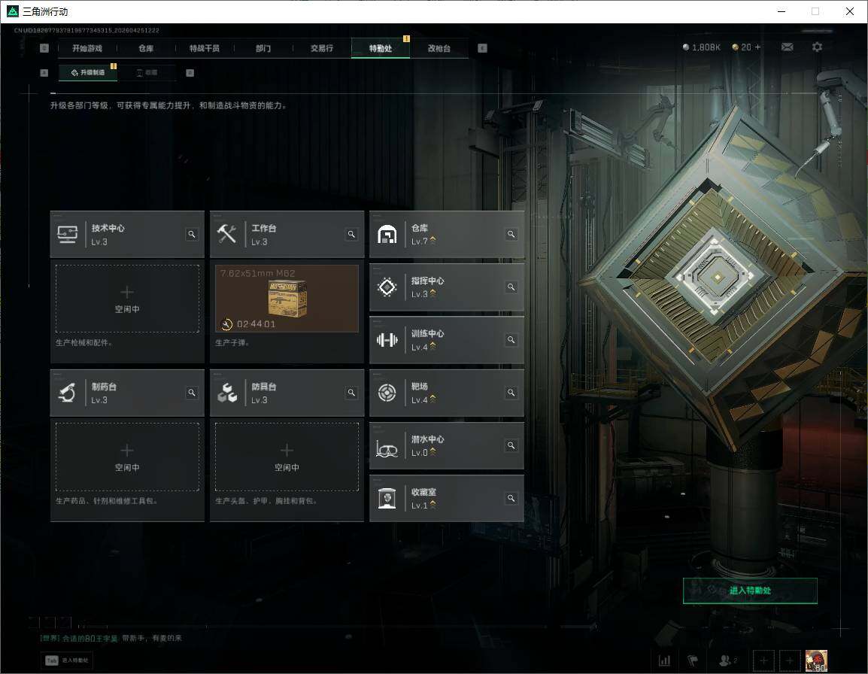Image resolution: width=868 pixels, height=674 pixels.
Task: Click the 升级各部门等级 description line
Action: [x=168, y=105]
